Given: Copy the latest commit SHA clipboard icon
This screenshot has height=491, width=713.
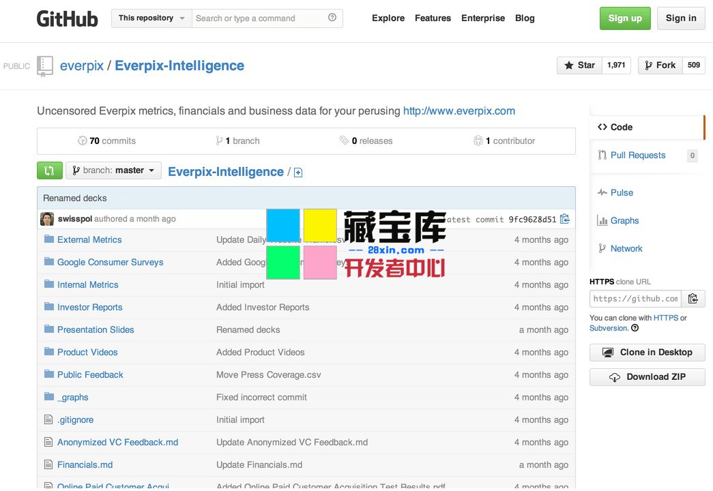Looking at the screenshot, I should coord(564,219).
